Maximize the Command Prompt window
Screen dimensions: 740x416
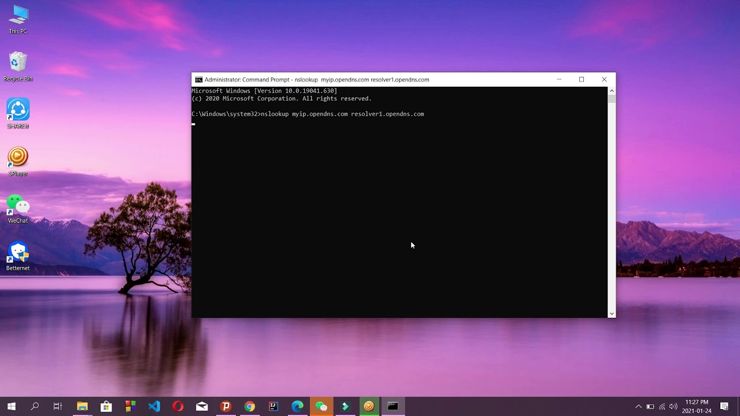[582, 80]
